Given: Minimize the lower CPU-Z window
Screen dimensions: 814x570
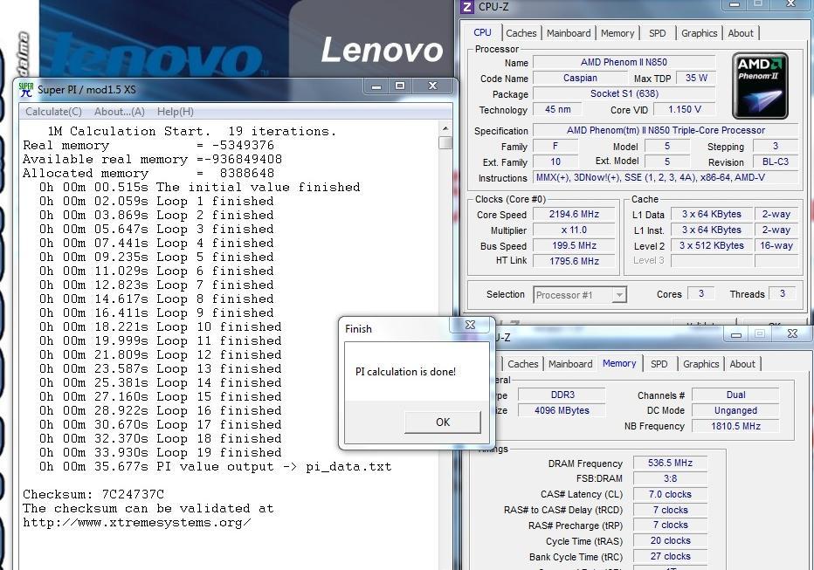Looking at the screenshot, I should (736, 334).
